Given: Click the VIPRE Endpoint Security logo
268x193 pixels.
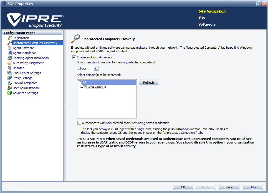Looking at the screenshot, I should click(x=36, y=20).
